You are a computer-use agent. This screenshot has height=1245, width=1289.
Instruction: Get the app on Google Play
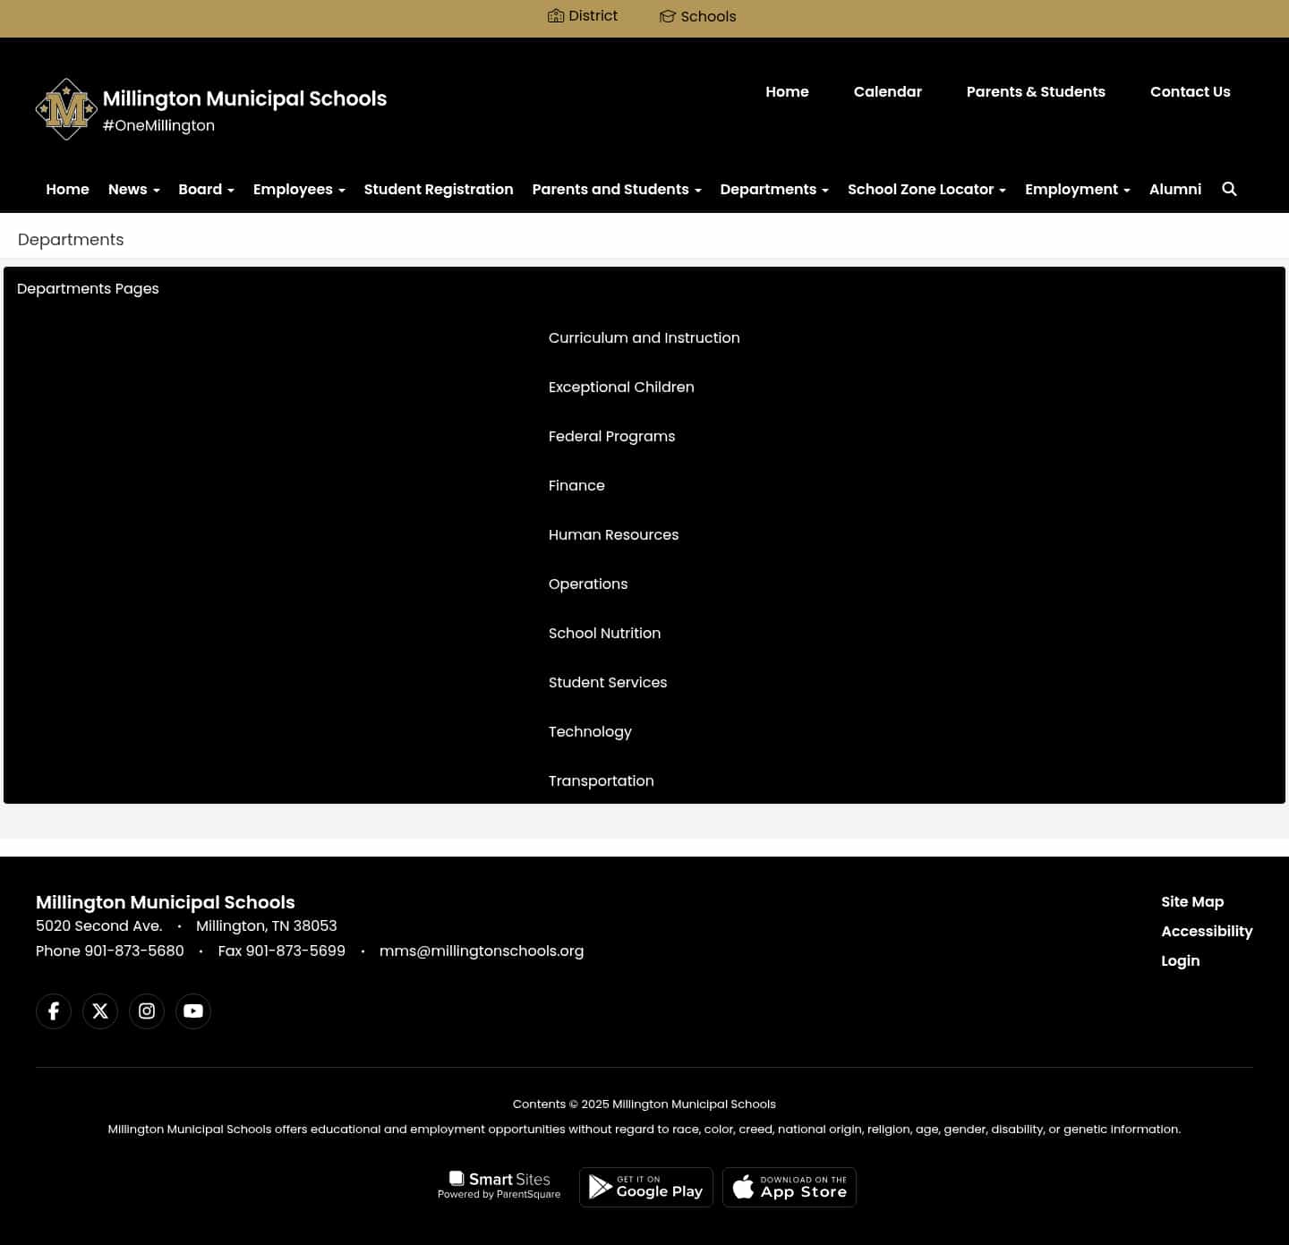(646, 1188)
